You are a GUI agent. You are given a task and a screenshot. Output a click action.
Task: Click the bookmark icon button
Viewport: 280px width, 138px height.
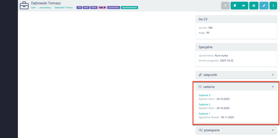click(235, 5)
